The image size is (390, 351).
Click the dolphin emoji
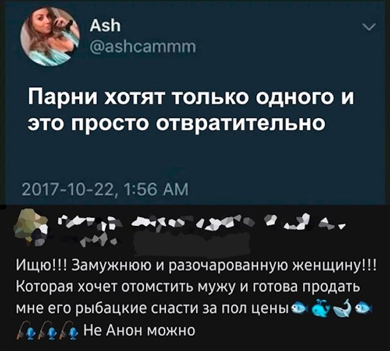(342, 308)
